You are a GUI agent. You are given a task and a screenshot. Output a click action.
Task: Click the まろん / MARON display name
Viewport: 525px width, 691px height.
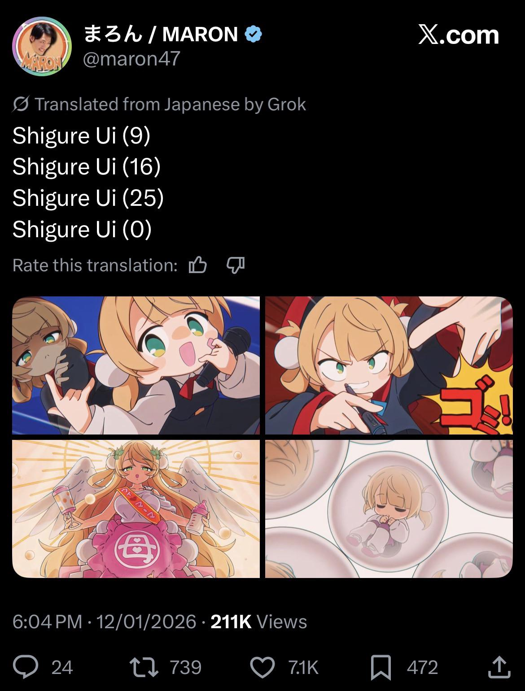(x=161, y=34)
